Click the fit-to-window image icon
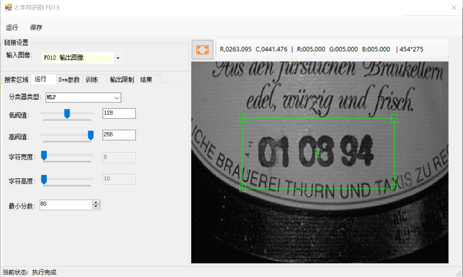 point(202,49)
